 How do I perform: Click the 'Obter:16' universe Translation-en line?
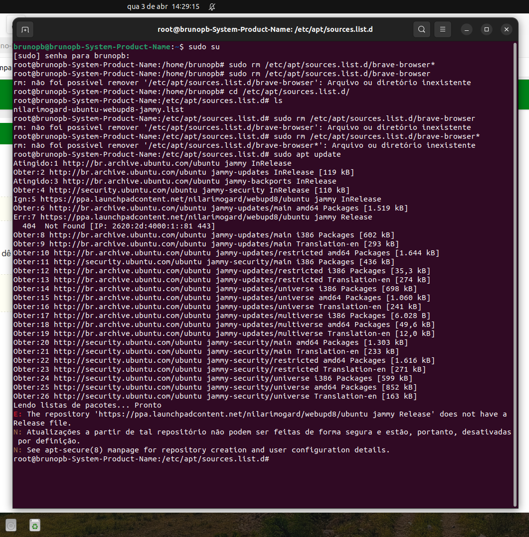pos(217,307)
